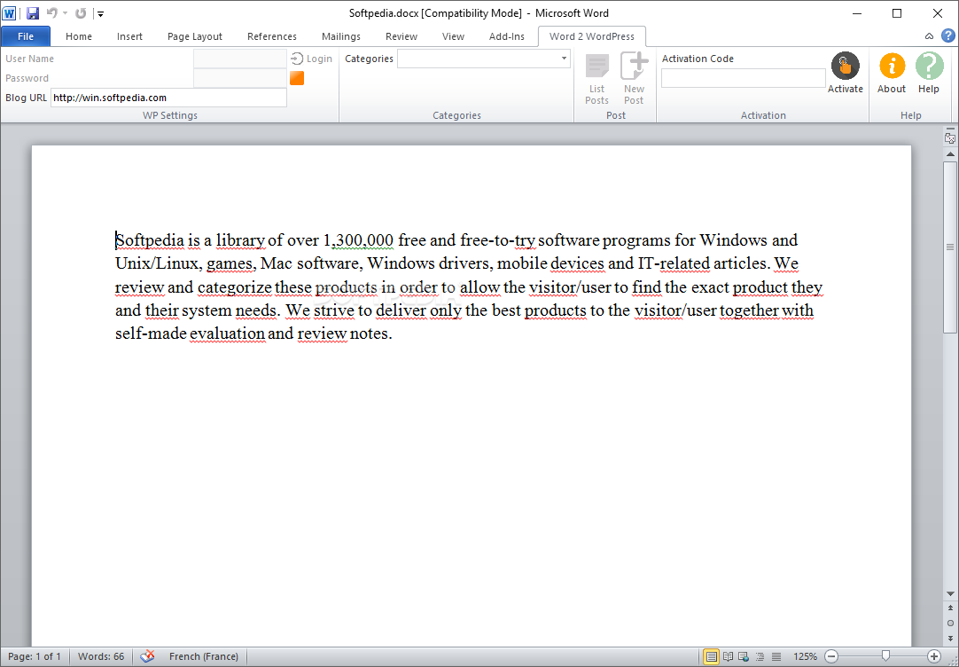Viewport: 959px width, 667px height.
Task: Open Microsoft Word Help question mark icon
Action: pyautogui.click(x=948, y=35)
